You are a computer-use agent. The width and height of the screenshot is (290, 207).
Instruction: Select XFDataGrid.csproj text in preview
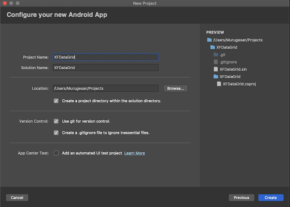[x=239, y=84]
